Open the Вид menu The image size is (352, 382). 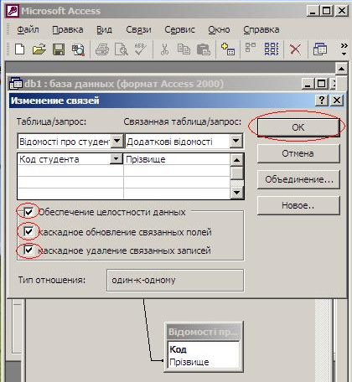click(104, 29)
